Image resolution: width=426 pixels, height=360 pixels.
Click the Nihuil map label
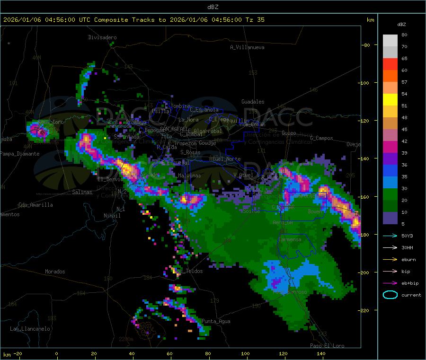[112, 216]
